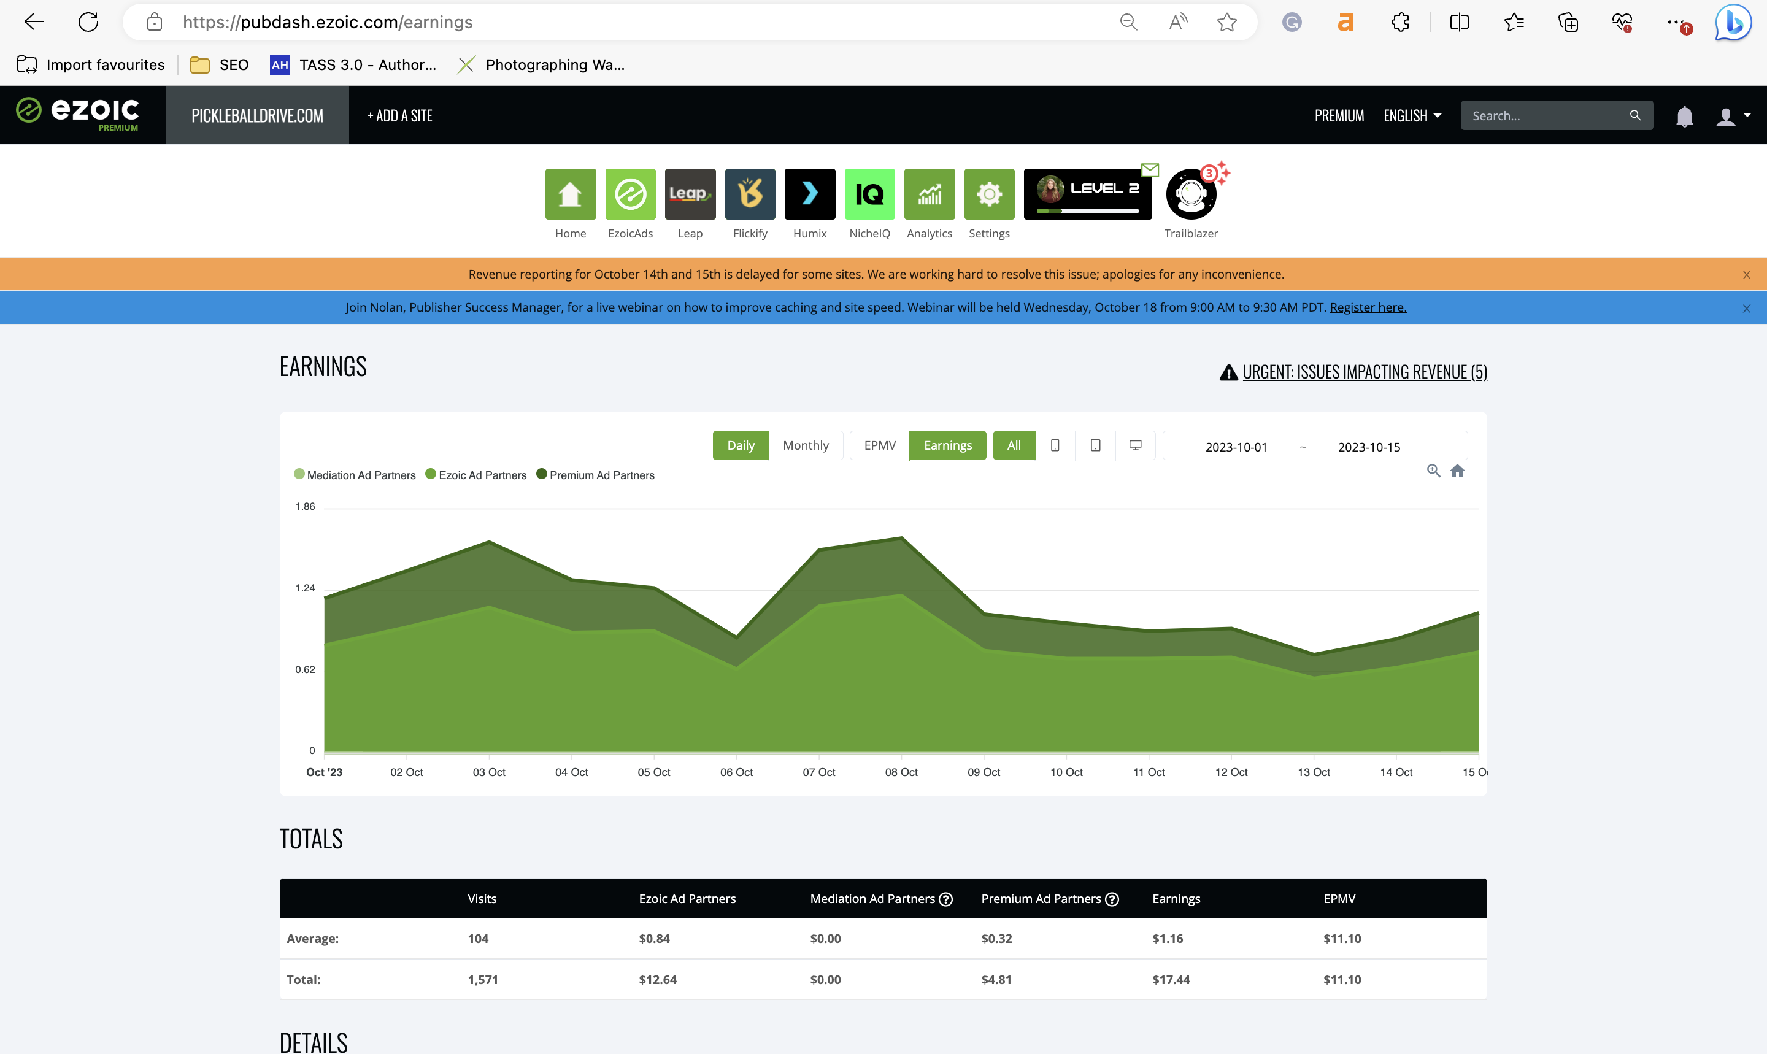Viewport: 1767px width, 1054px height.
Task: Open the Settings gear app icon
Action: coord(989,194)
